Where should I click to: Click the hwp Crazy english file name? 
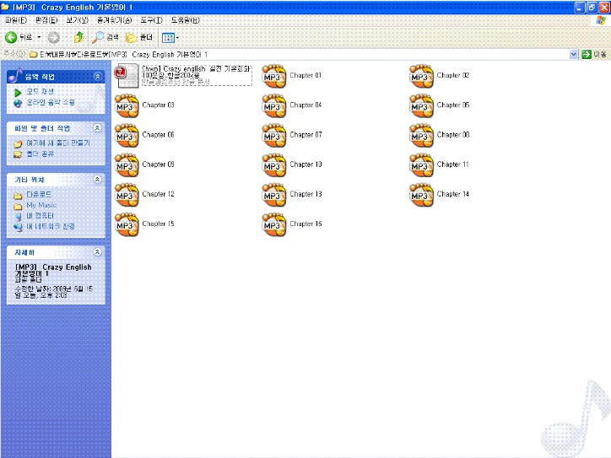[x=196, y=72]
